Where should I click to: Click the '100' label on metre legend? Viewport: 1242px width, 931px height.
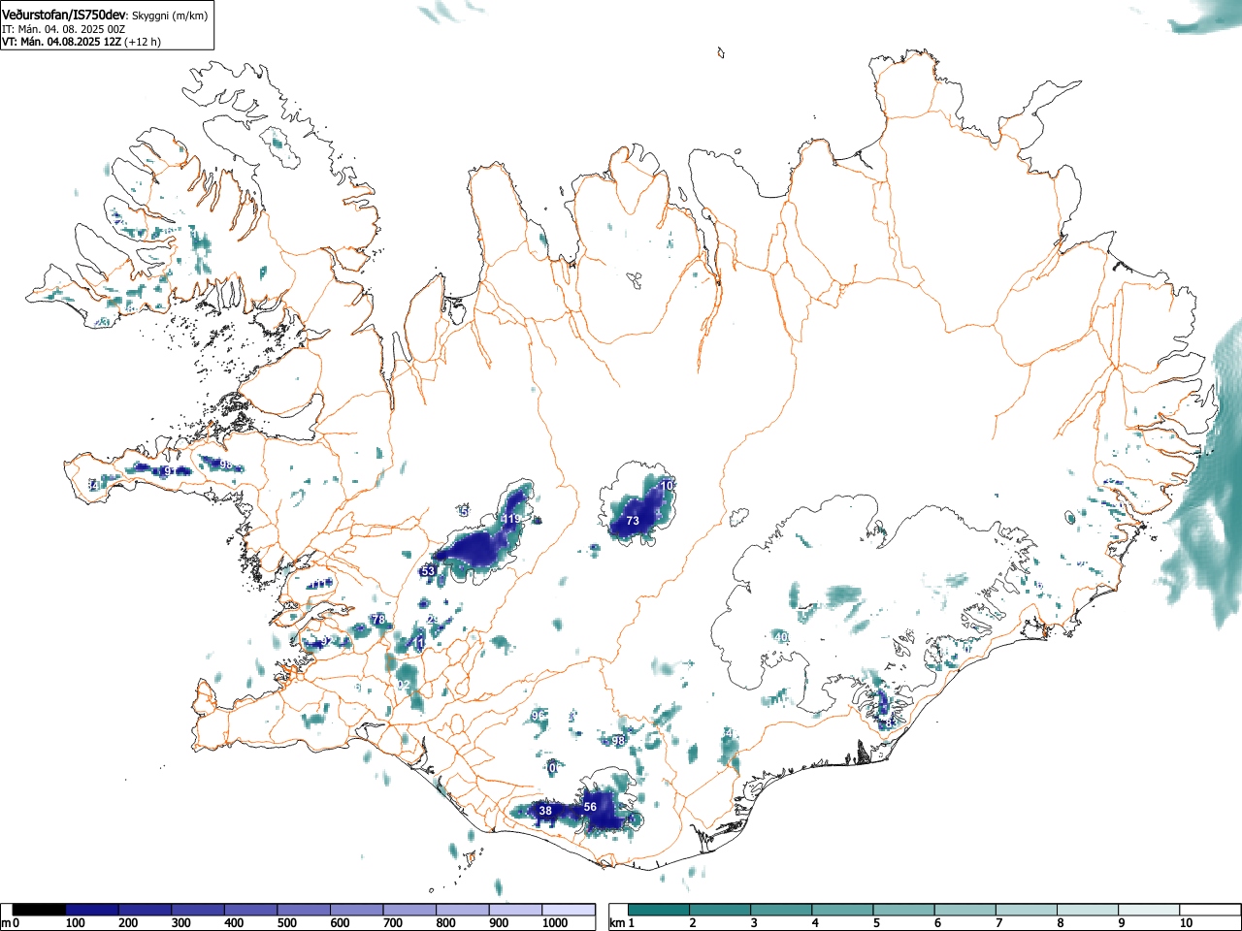pos(75,923)
